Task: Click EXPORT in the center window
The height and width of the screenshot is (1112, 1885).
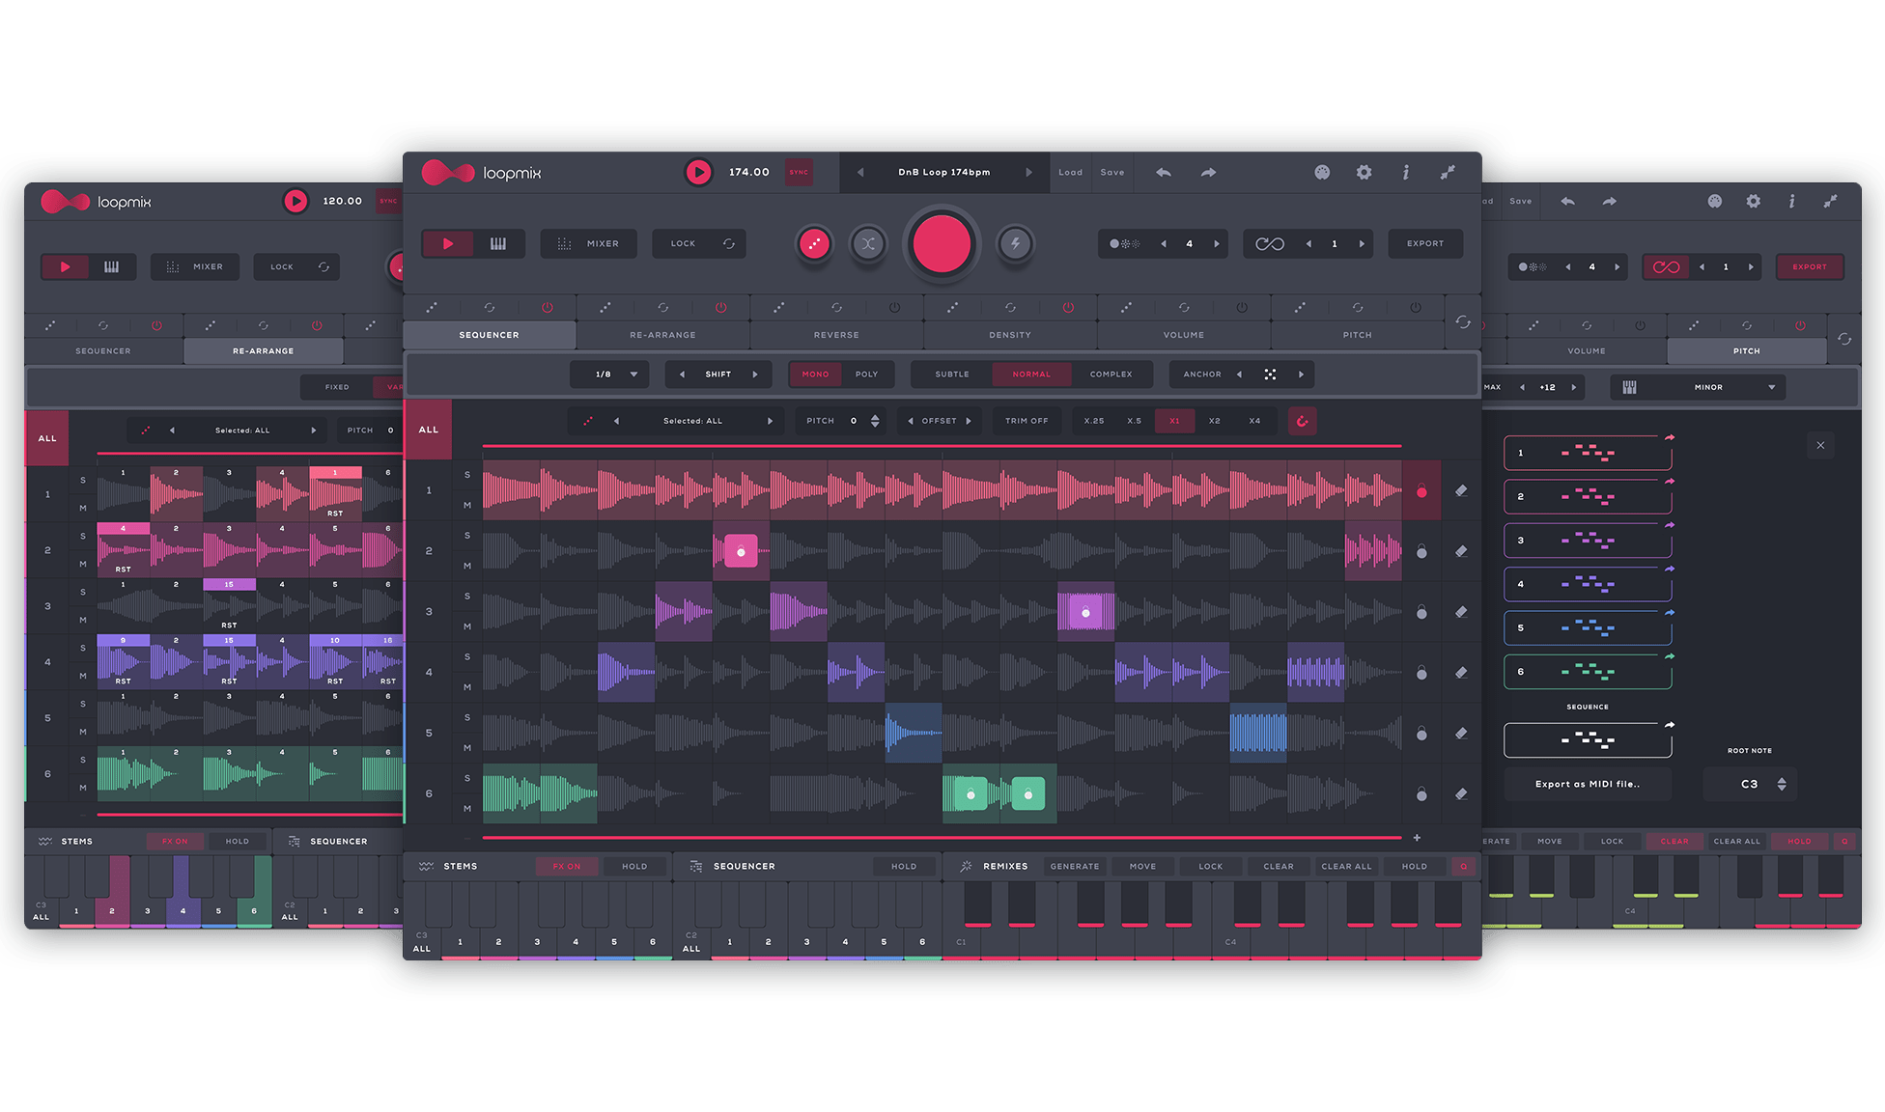Action: click(1425, 243)
